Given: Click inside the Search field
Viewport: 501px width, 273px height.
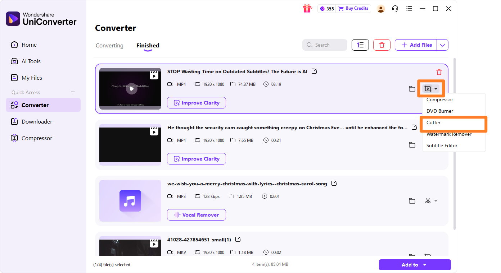Looking at the screenshot, I should pyautogui.click(x=325, y=45).
